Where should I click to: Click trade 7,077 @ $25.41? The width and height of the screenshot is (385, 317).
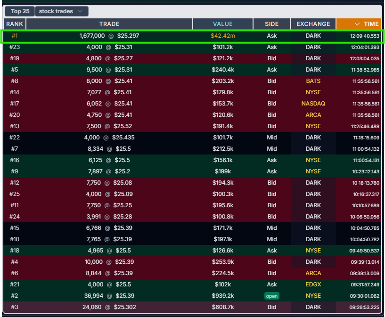coord(109,92)
